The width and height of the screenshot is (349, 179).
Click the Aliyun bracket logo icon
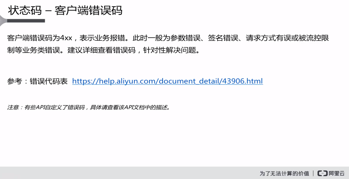click(322, 173)
